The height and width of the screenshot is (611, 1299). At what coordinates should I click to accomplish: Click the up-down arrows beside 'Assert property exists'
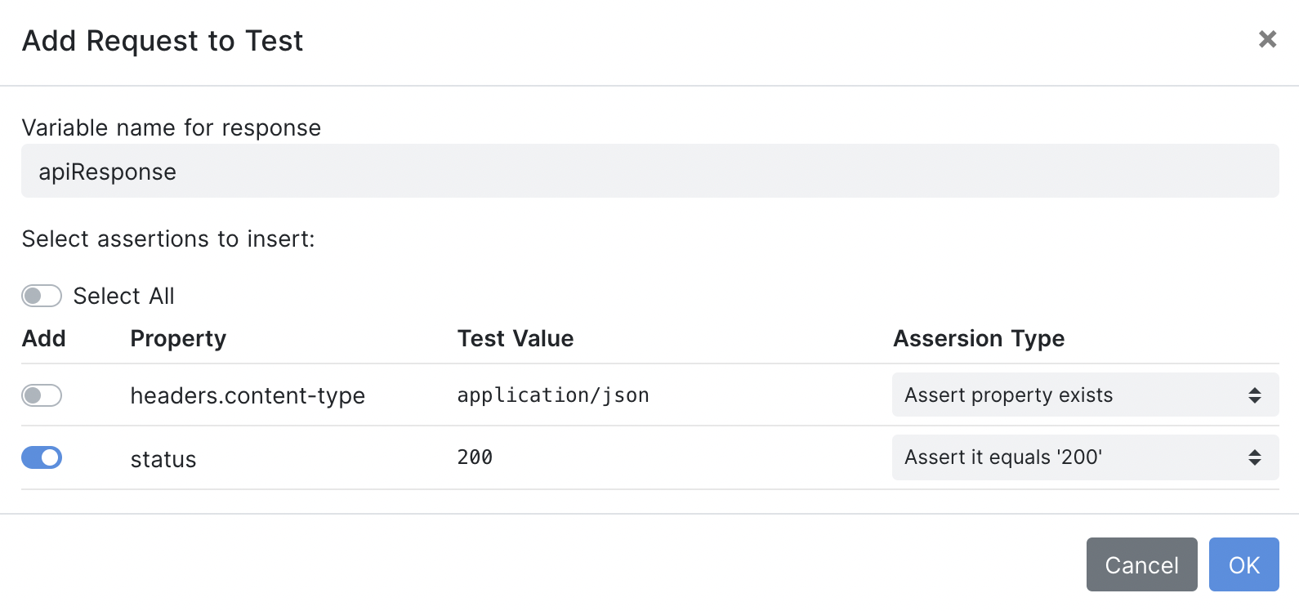coord(1255,395)
